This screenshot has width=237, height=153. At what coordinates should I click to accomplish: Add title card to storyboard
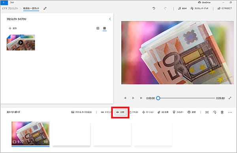tap(81, 112)
